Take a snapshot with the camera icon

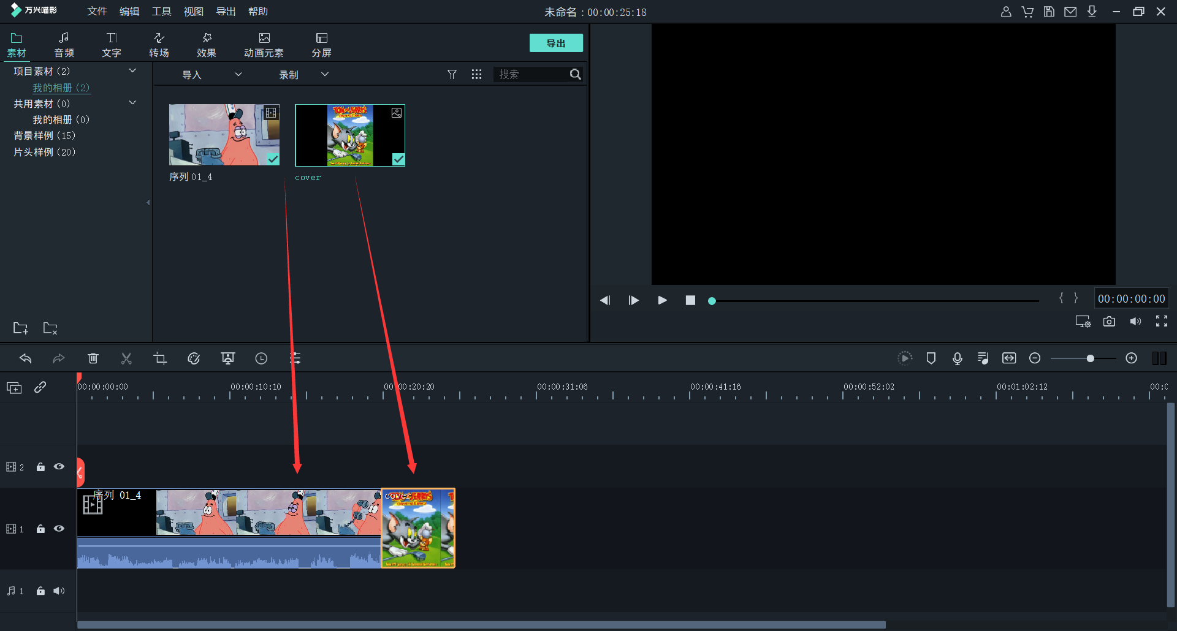tap(1109, 322)
